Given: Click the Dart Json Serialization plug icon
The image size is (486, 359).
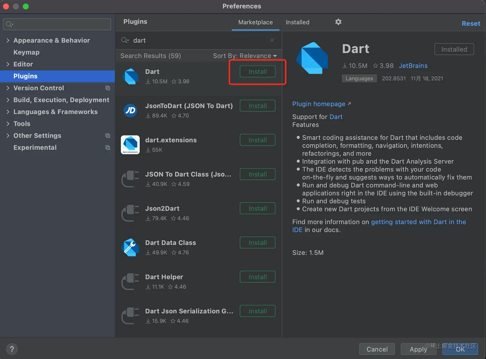Looking at the screenshot, I should click(x=130, y=316).
